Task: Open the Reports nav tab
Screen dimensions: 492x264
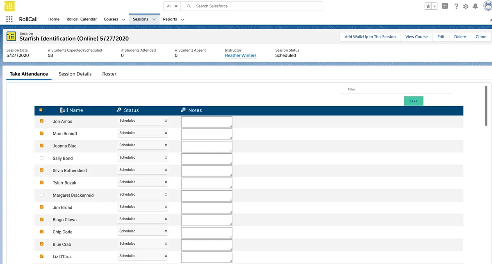Action: 170,19
